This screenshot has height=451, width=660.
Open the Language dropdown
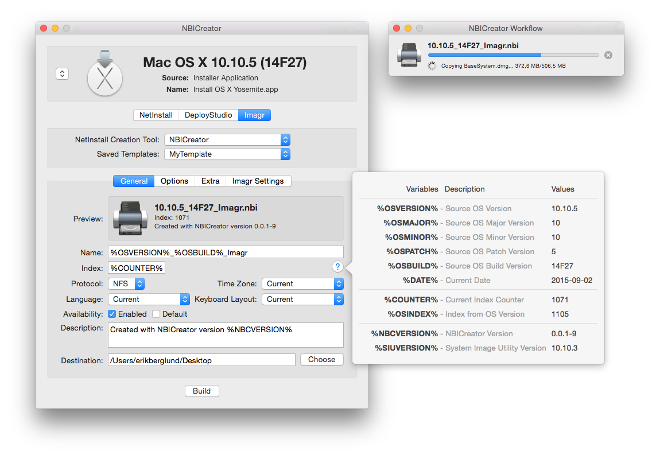[x=149, y=299]
